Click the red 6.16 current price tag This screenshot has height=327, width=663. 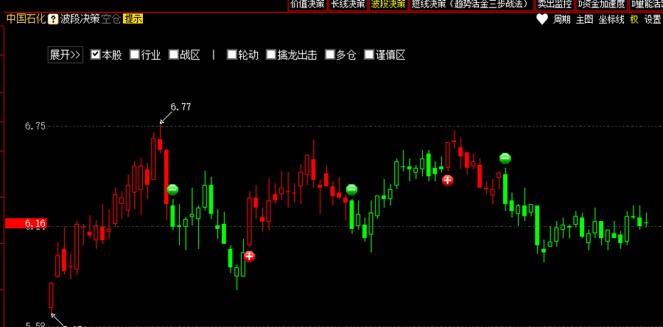26,223
